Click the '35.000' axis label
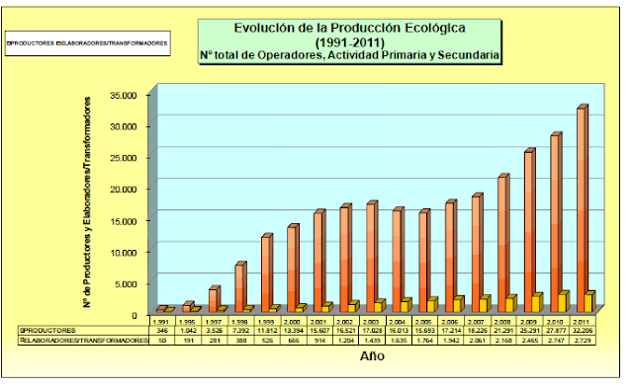 pos(124,95)
